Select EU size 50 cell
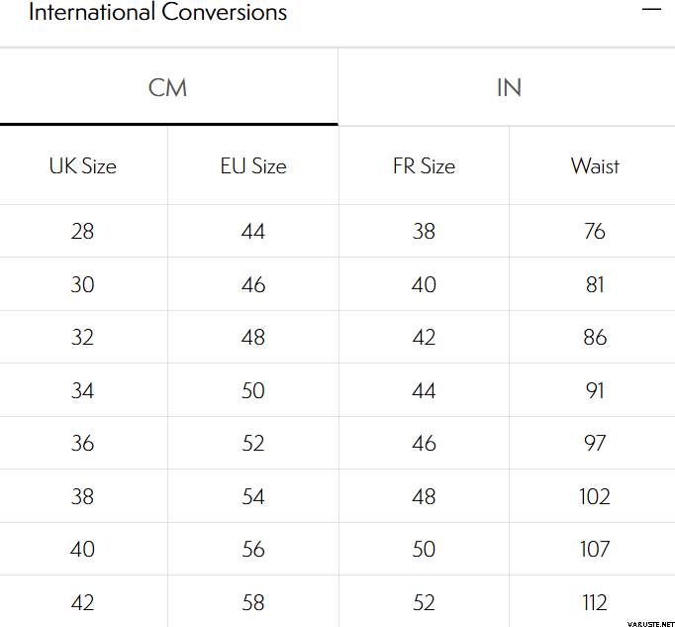 pos(253,391)
